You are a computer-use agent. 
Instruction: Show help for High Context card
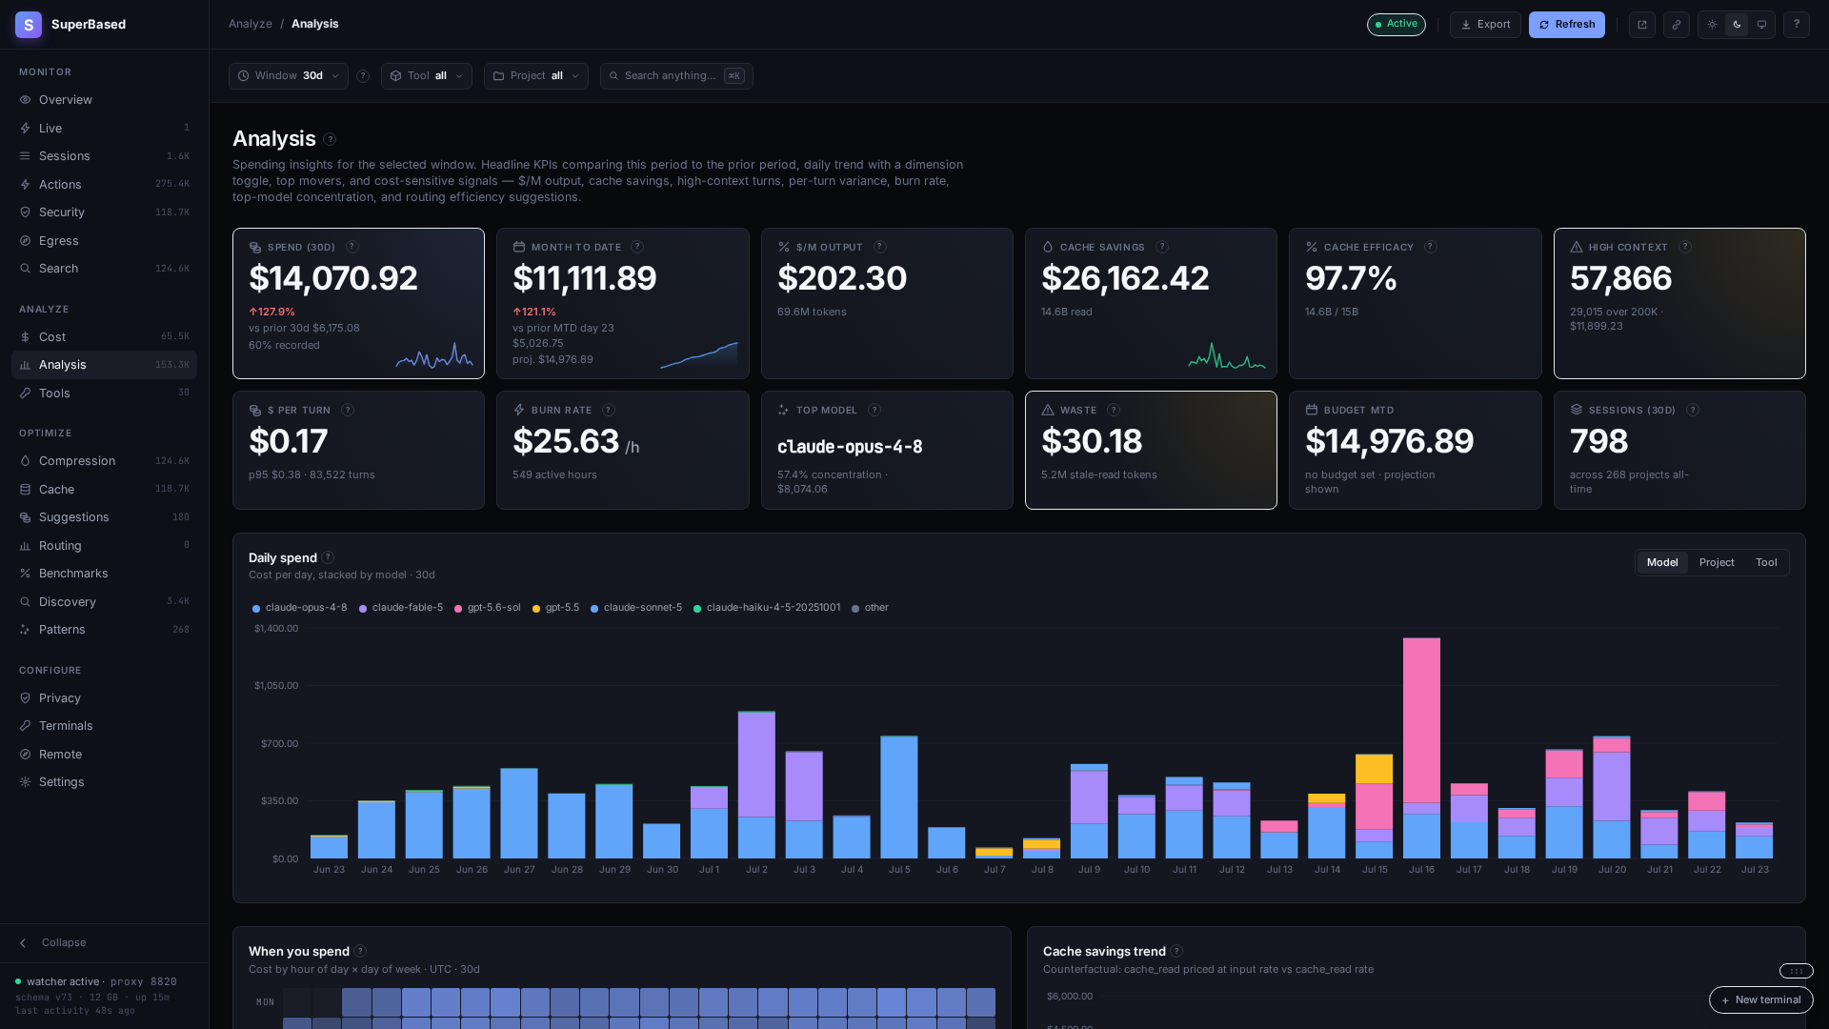pyautogui.click(x=1685, y=247)
